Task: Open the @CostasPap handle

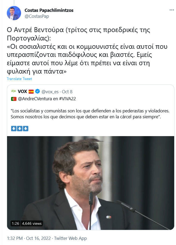Action: point(37,16)
